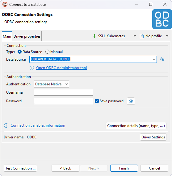Viewport: 172px width, 176px height.
Task: Click info icon beside ODBC Administrator link
Action: 32,68
